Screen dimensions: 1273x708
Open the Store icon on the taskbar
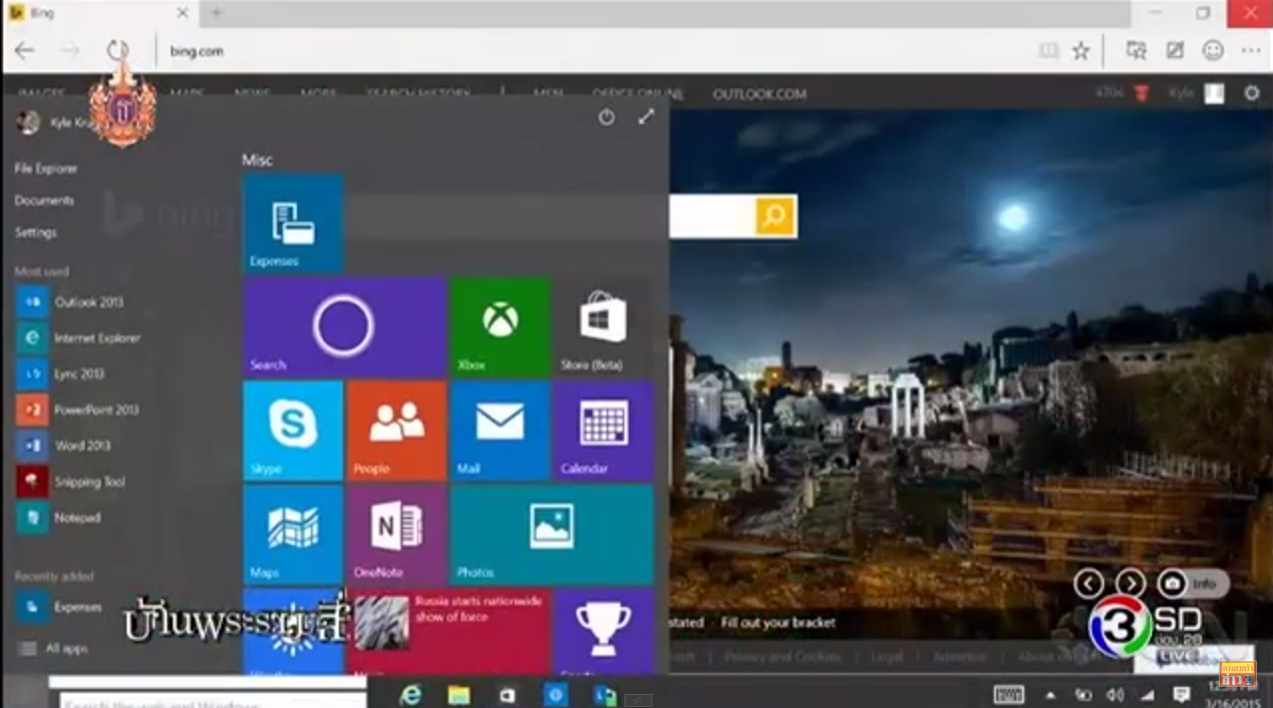point(507,694)
